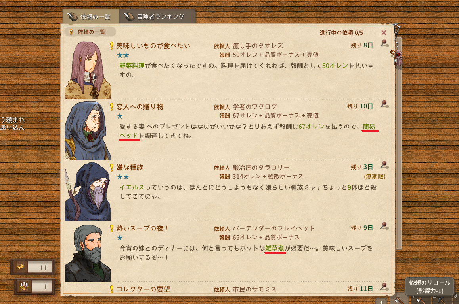Click the exclamation icon beside 恋人への贈り物
Viewport: 459px width, 304px height.
pos(111,107)
